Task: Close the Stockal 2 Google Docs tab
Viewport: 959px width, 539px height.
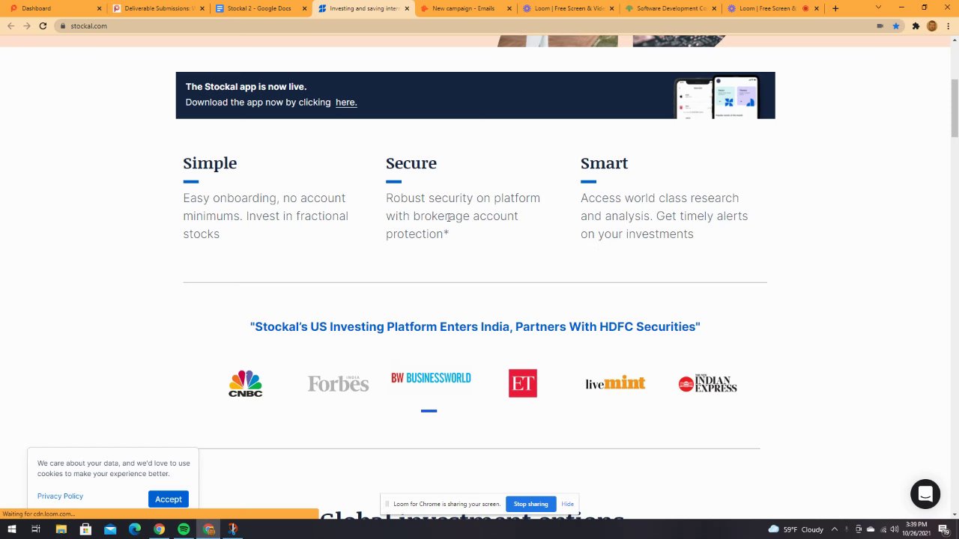Action: coord(304,8)
